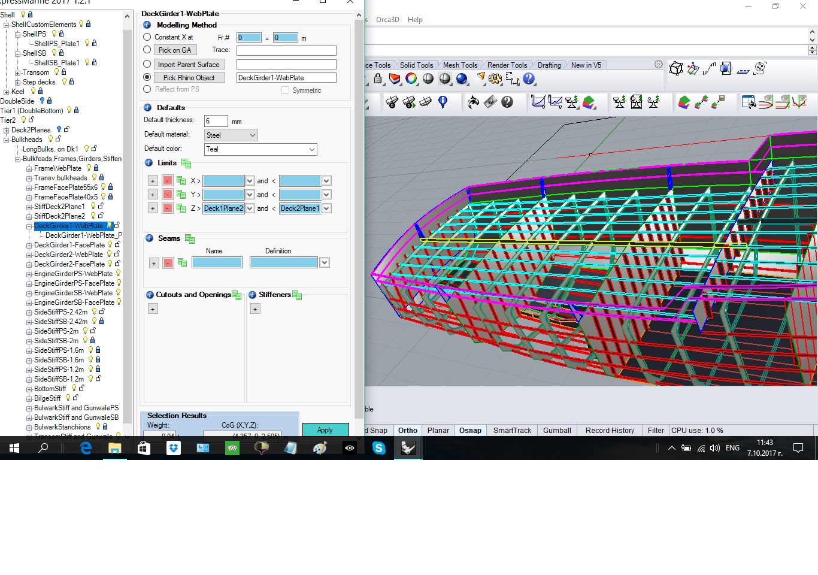Toggle Osnap in the status bar
The image size is (818, 575).
click(470, 431)
